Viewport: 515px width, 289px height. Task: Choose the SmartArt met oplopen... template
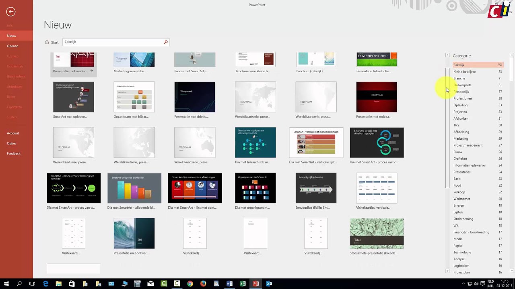74,100
